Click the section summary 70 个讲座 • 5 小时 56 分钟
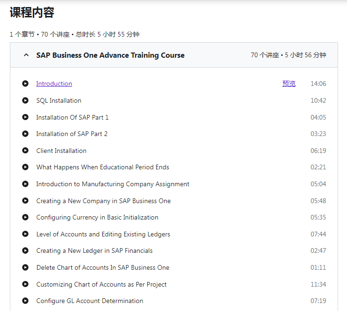Screen dimensions: 347x311 point(288,55)
